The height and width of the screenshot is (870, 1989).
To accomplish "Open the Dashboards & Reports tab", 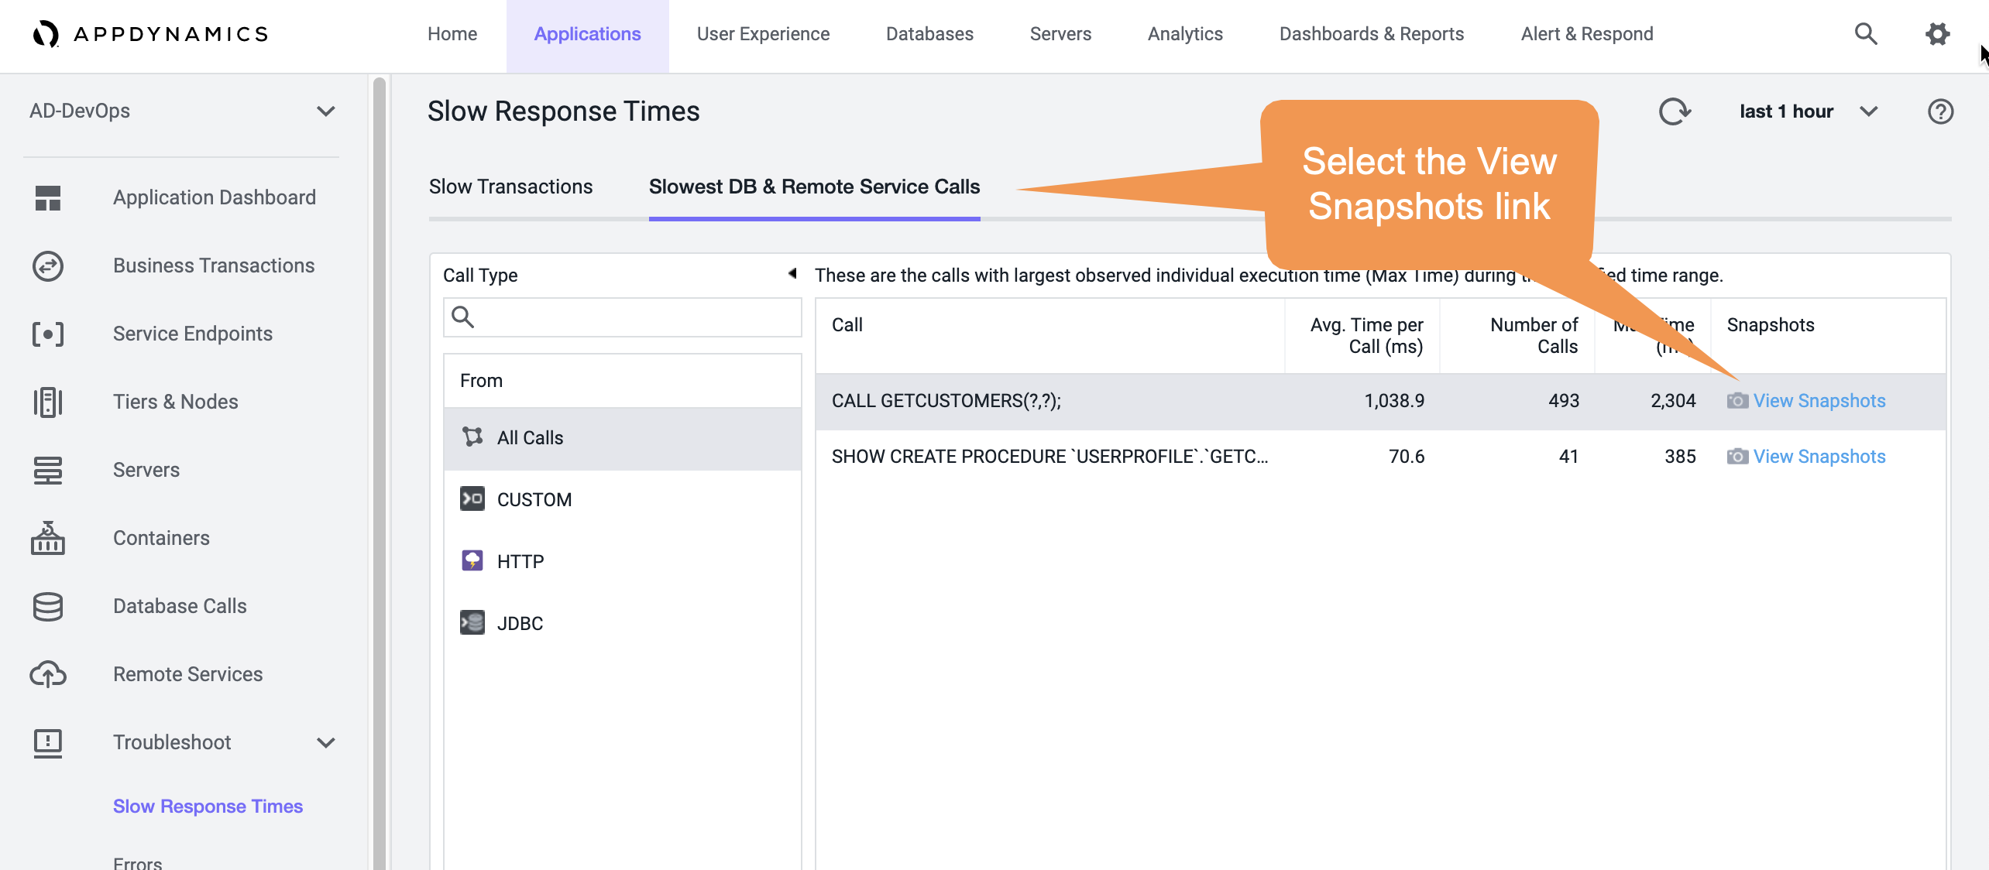I will point(1372,34).
